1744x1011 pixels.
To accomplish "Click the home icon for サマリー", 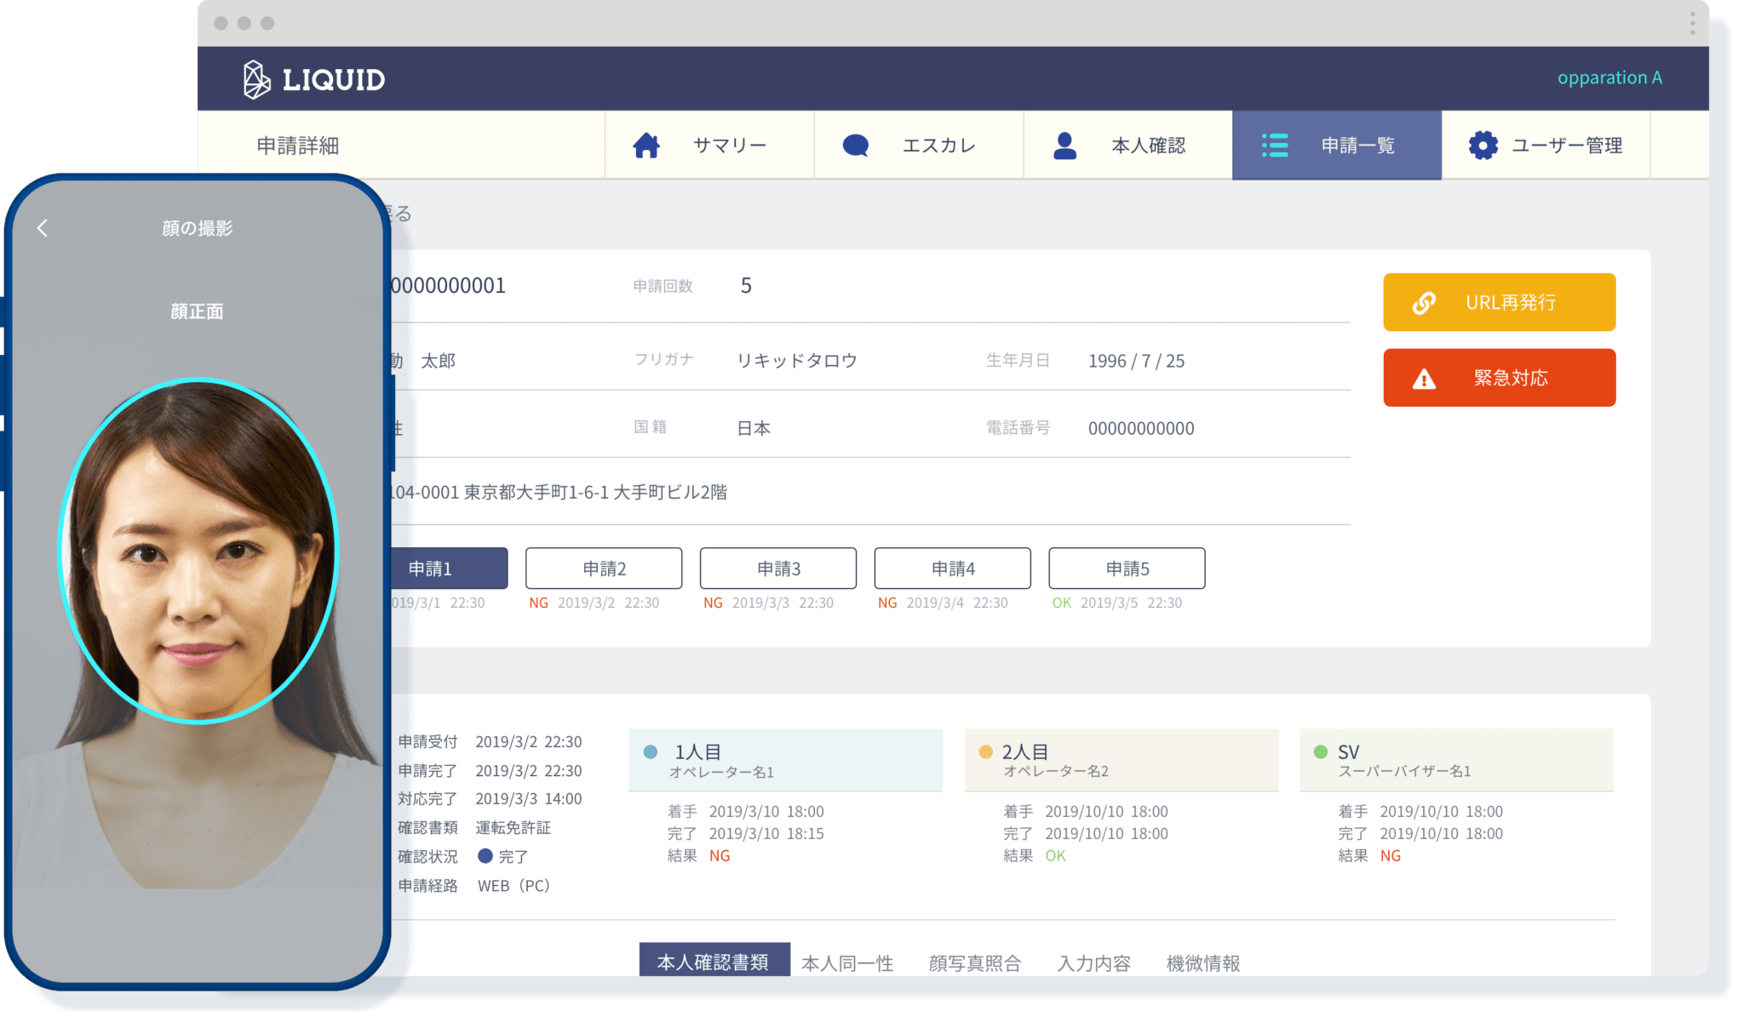I will (646, 146).
